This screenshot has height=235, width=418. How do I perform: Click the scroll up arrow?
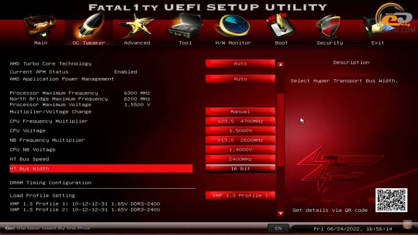click(280, 64)
